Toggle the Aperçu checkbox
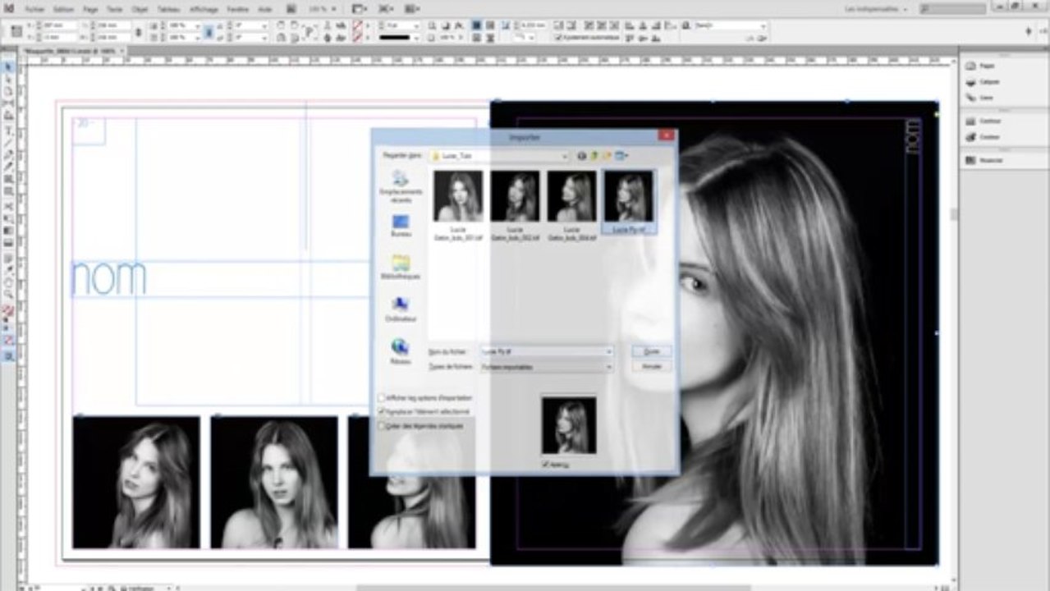Screen dimensions: 1050x591 546,465
